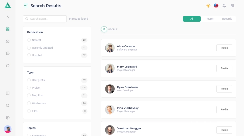The image size is (244, 136).
Task: Open the cube package sidebar icon
Action: [x=8, y=41]
